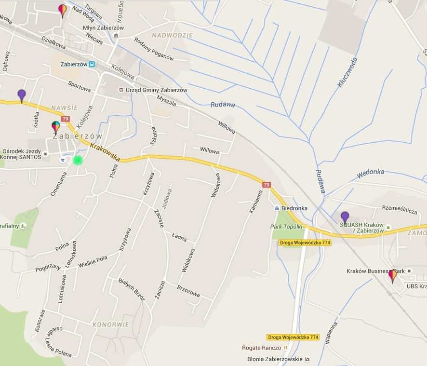This screenshot has height=366, width=427.
Task: Click the Ośrodek Jazdy Konnej SANTOS label
Action: click(21, 154)
